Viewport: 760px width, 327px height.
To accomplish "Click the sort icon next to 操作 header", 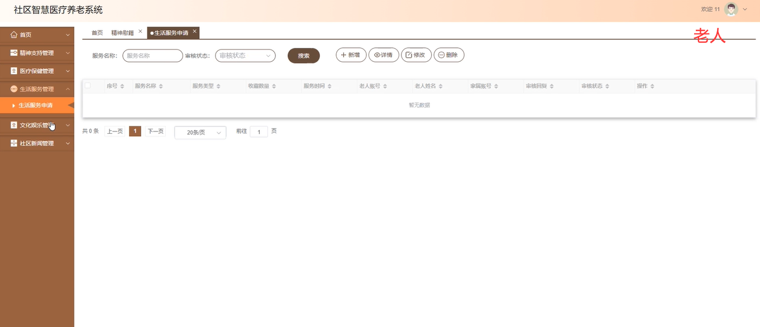I will click(652, 86).
